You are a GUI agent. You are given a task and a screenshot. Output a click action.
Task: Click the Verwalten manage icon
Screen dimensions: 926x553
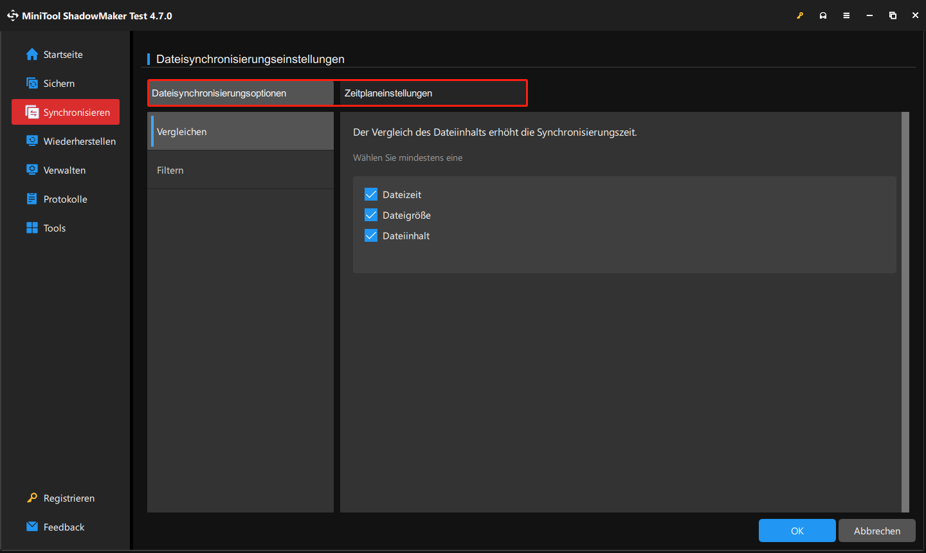32,170
